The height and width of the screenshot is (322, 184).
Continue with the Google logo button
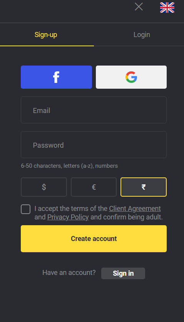pos(131,77)
